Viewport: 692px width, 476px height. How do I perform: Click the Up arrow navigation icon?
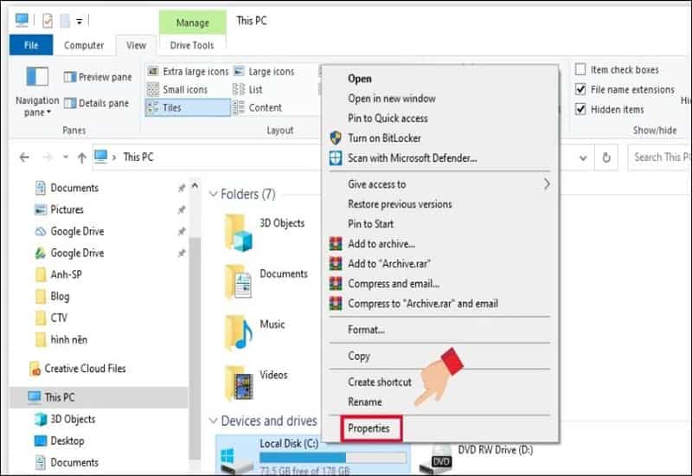[x=81, y=158]
